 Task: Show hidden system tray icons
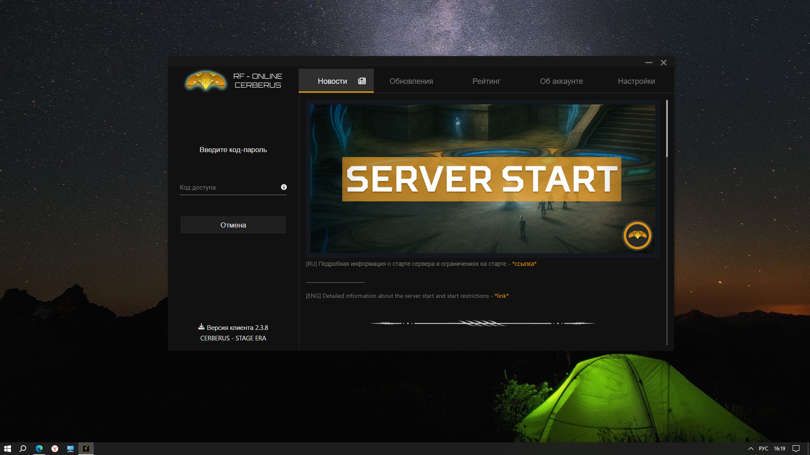tap(751, 449)
